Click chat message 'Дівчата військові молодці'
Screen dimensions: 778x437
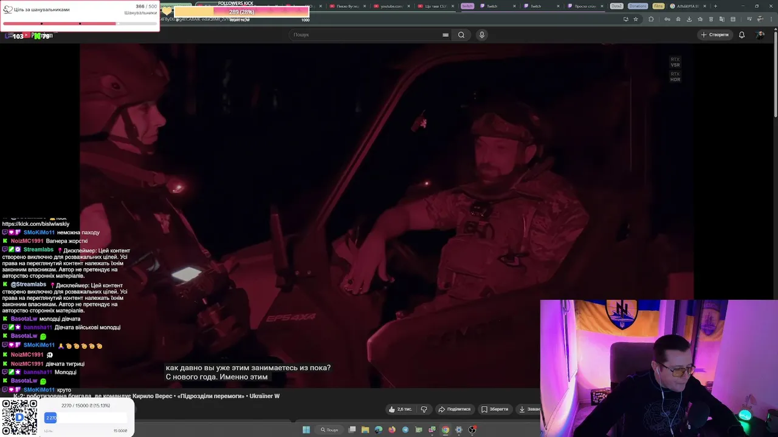pos(88,327)
